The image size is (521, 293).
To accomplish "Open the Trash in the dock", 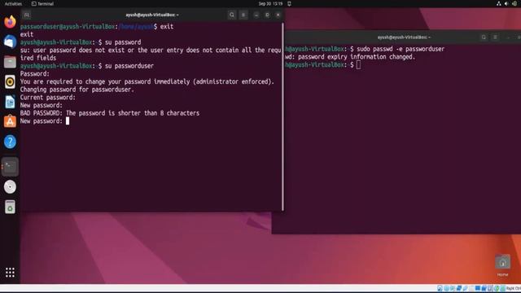I will tap(10, 207).
